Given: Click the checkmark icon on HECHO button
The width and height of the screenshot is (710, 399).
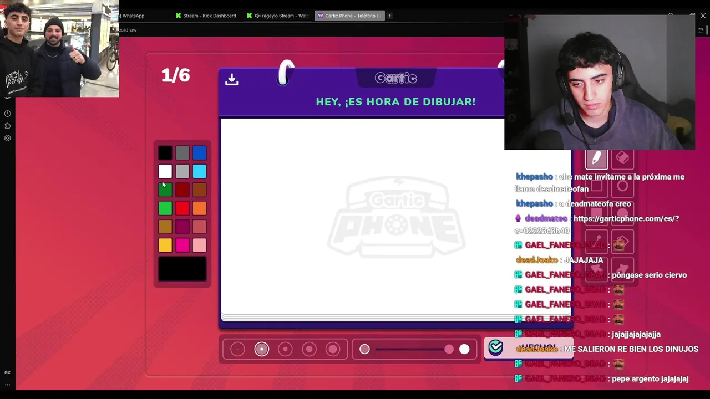Looking at the screenshot, I should click(495, 347).
